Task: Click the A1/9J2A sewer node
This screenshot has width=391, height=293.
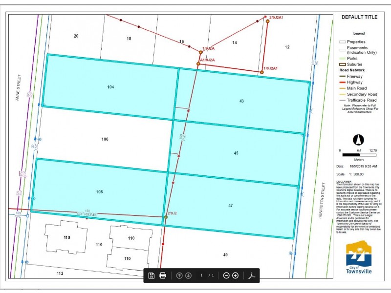Action: pos(198,64)
